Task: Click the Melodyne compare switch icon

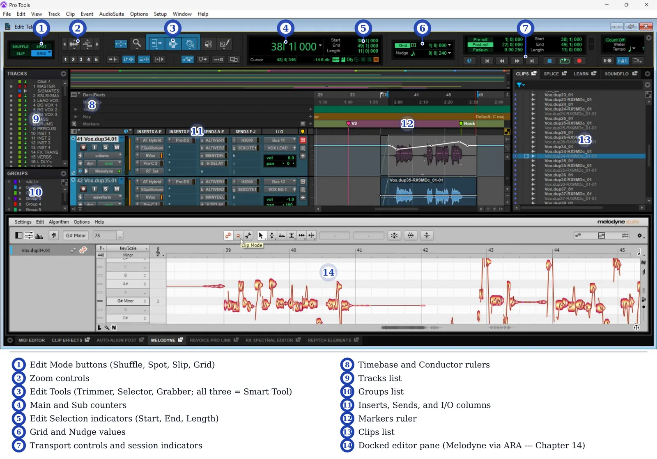Action: (x=54, y=235)
